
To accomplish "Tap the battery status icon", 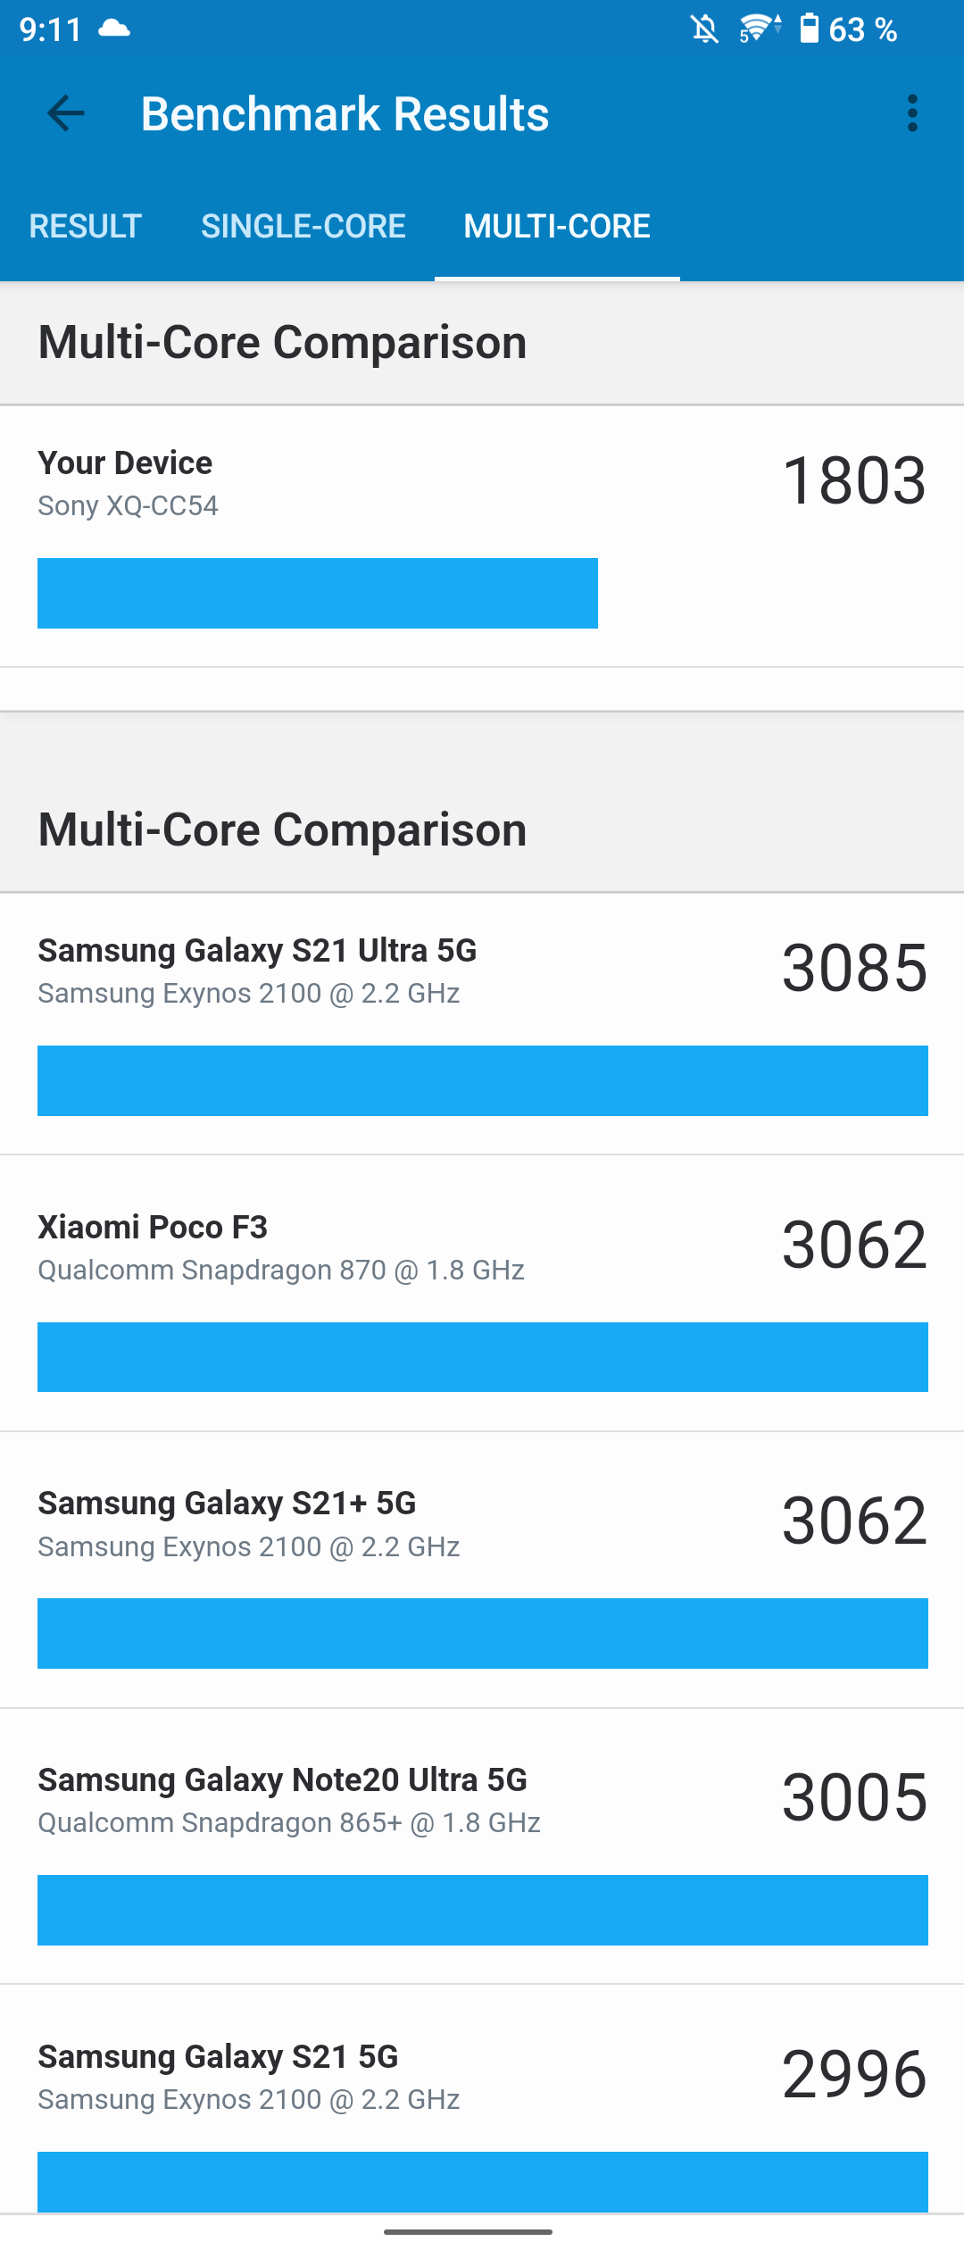I will coord(809,29).
